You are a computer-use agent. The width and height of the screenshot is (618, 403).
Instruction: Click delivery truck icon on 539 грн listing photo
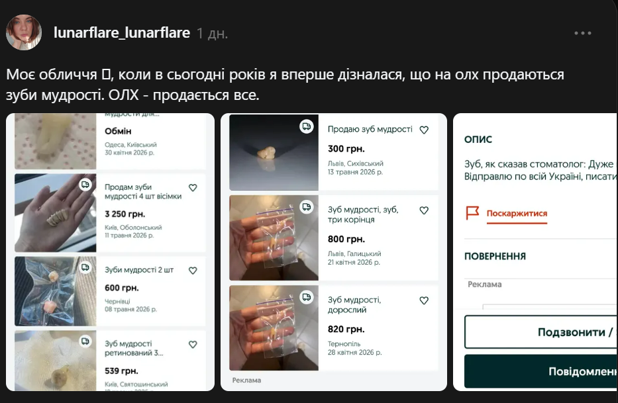(x=85, y=341)
